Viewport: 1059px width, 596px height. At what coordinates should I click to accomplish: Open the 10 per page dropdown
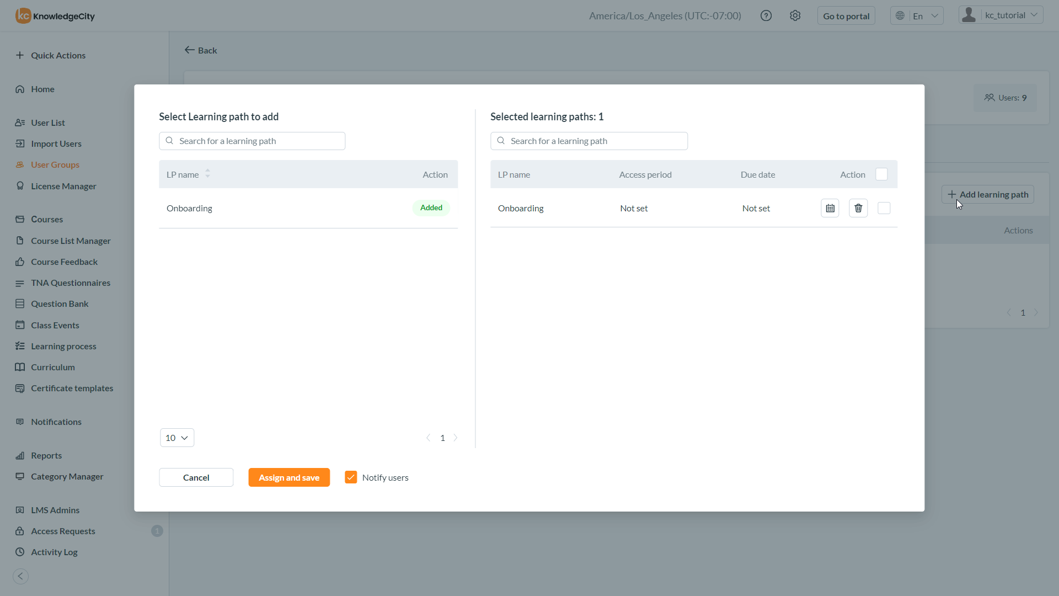pos(177,438)
